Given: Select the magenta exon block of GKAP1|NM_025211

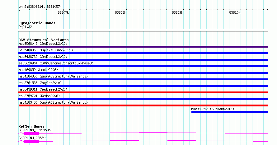Looking at the screenshot, I should pos(31,142).
